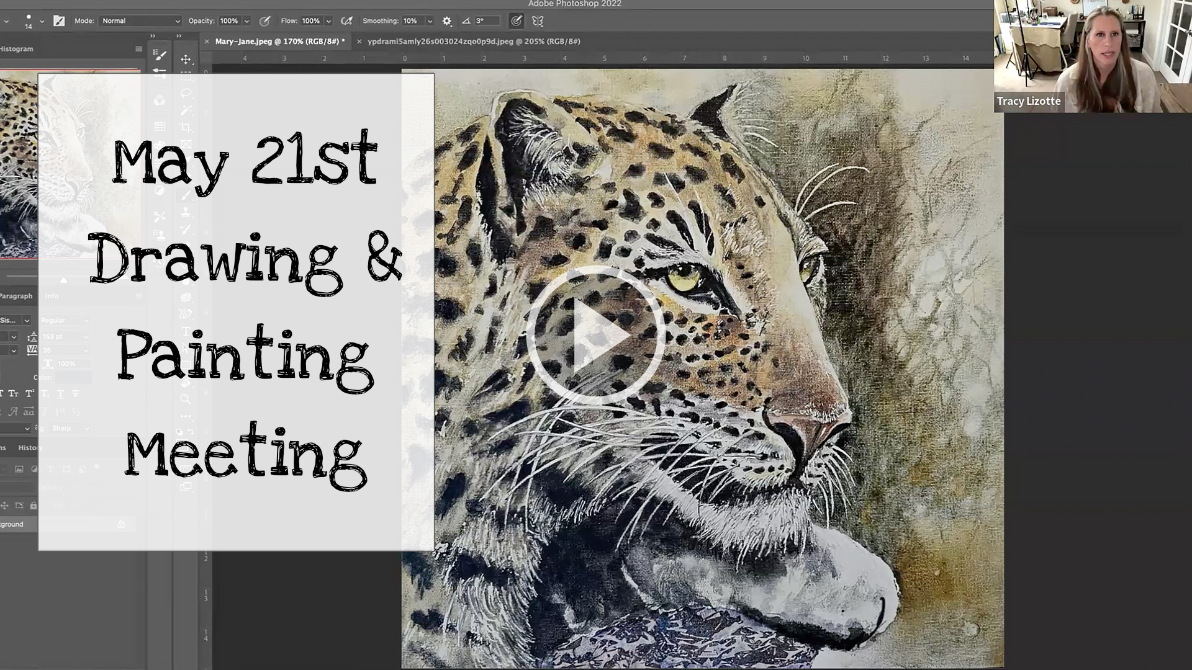Filter layers by pixel layers
This screenshot has height=670, width=1192.
(x=19, y=469)
